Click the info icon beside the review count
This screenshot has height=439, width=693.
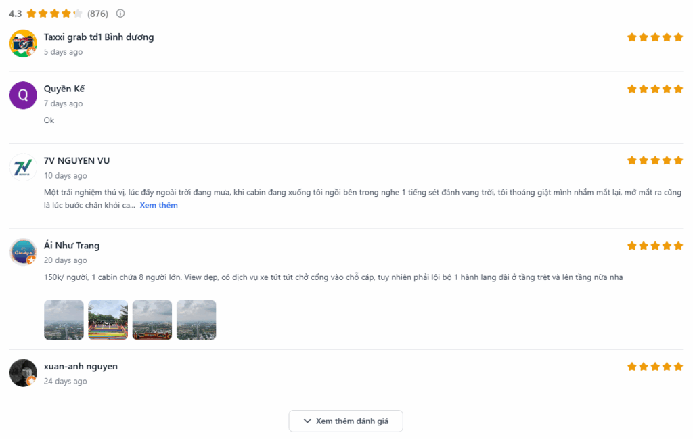pos(120,14)
